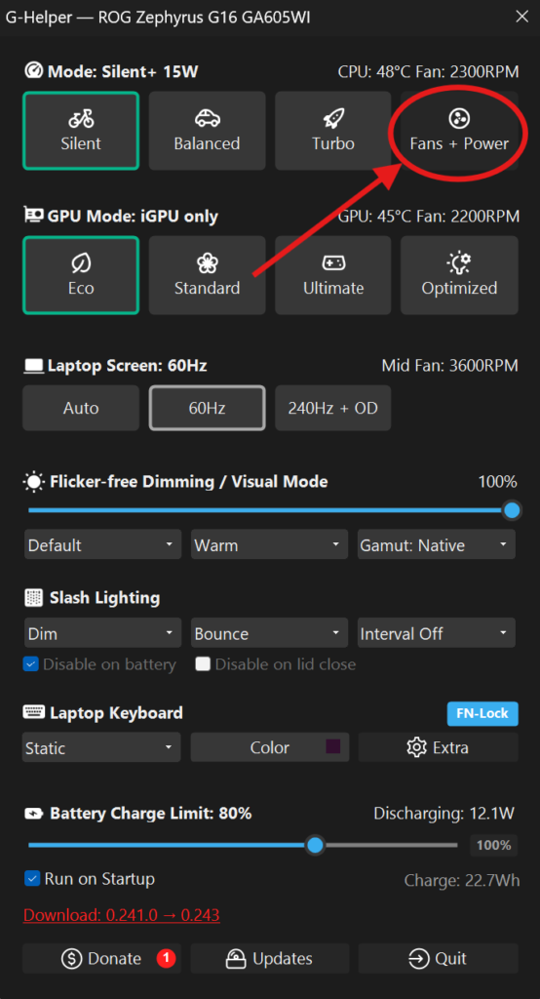Click the Donate button
The height and width of the screenshot is (999, 540).
click(102, 958)
